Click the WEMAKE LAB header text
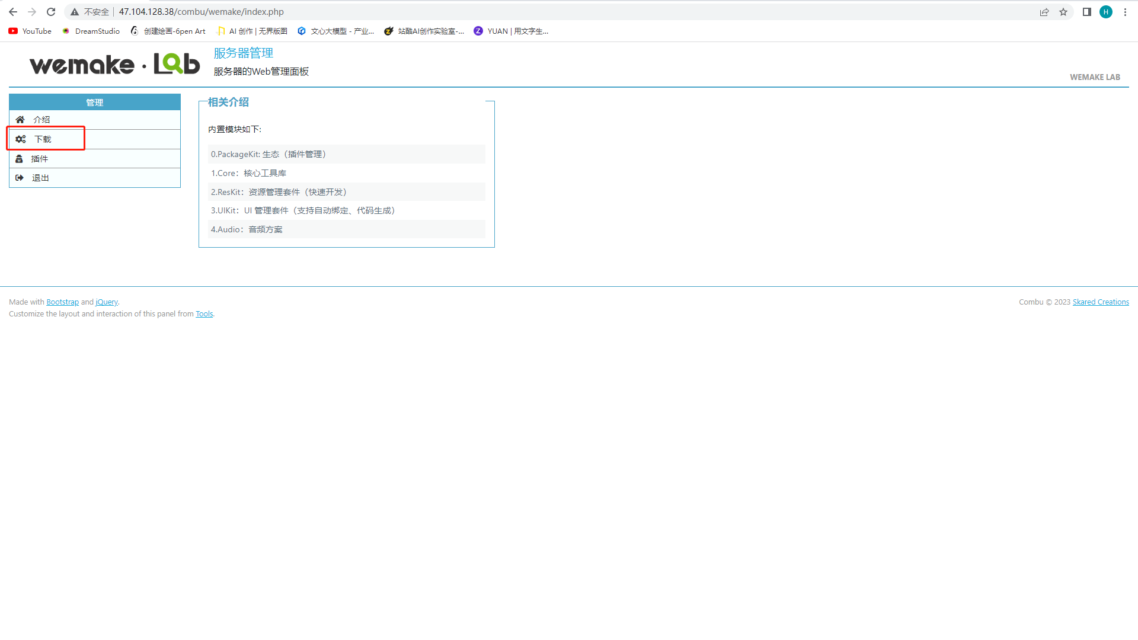Image resolution: width=1138 pixels, height=640 pixels. (x=1095, y=77)
